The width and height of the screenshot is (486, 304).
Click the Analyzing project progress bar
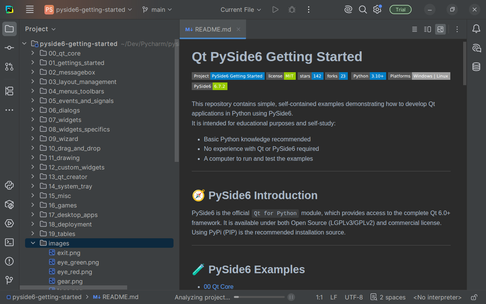259,297
